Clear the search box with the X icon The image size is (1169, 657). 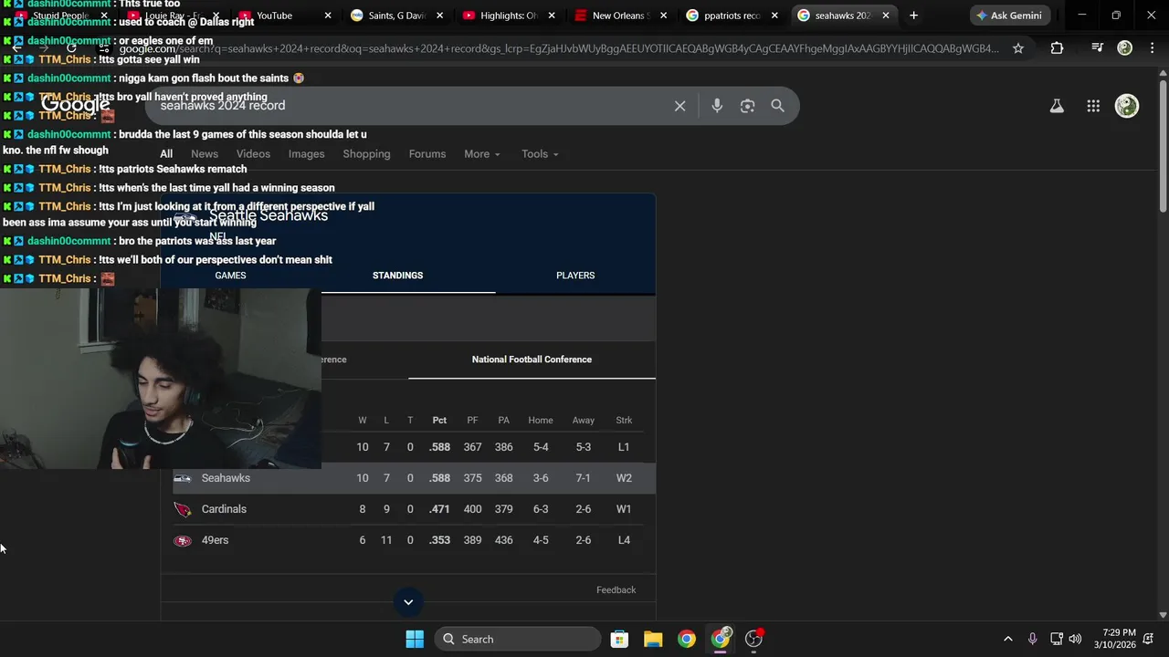coord(679,106)
